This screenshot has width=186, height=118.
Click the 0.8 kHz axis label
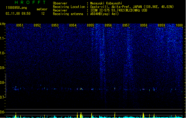(x=2, y=83)
